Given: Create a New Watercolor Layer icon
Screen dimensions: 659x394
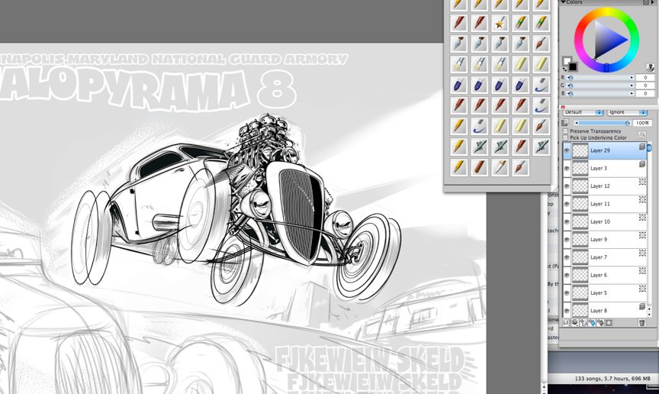Looking at the screenshot, I should click(x=592, y=323).
